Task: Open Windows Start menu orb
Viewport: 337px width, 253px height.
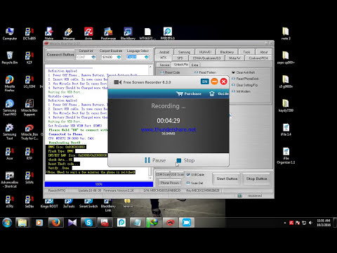Action: pos(7,223)
